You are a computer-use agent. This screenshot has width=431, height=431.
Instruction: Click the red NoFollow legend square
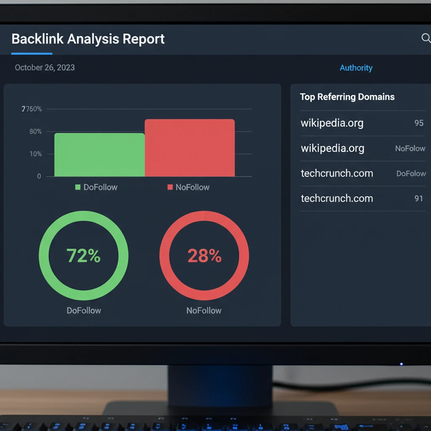[170, 187]
